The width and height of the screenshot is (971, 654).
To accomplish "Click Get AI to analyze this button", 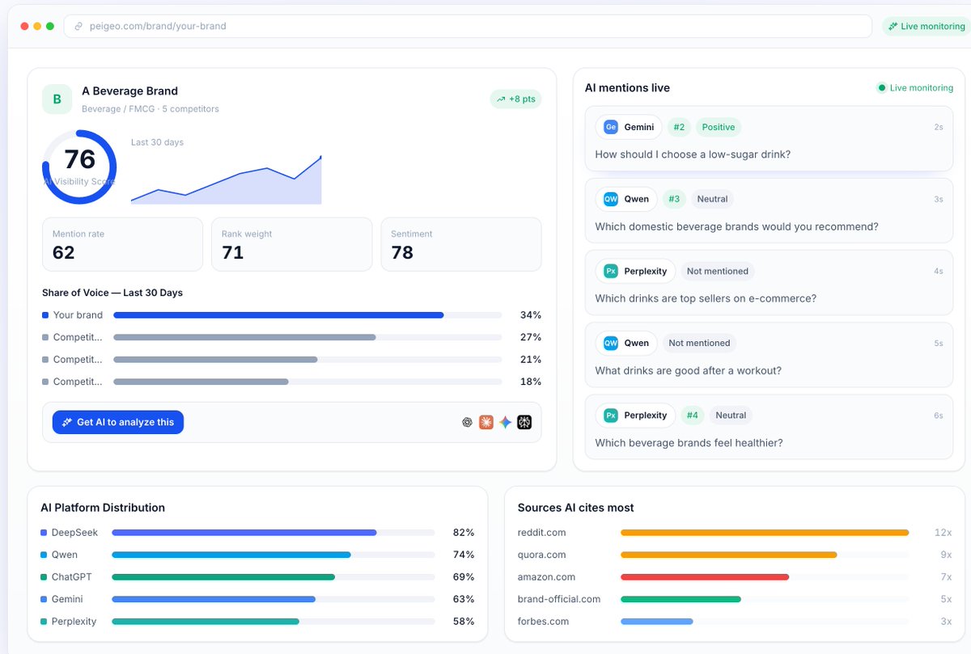I will pyautogui.click(x=118, y=422).
